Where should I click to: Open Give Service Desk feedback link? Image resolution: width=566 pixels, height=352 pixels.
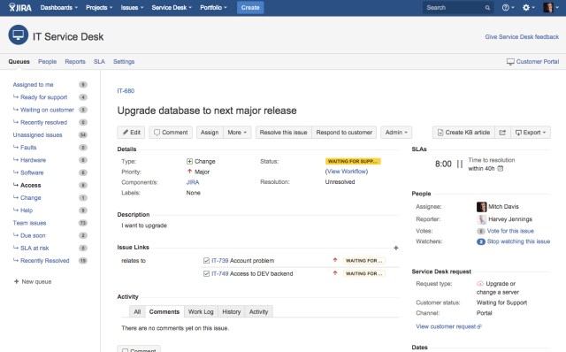click(522, 37)
